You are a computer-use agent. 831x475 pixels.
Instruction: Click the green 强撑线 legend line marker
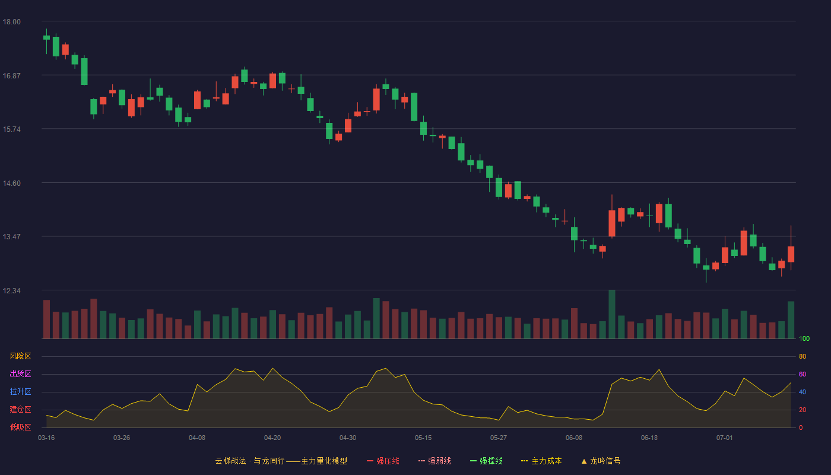[x=474, y=461]
